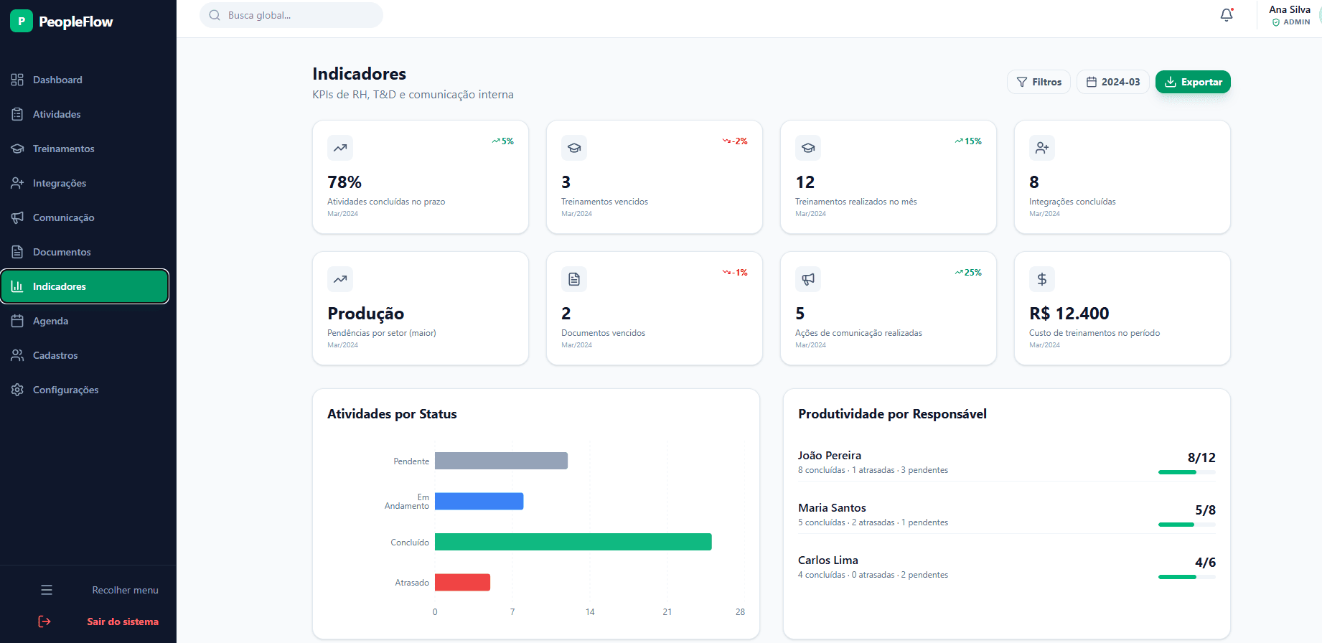The width and height of the screenshot is (1322, 643).
Task: Open the 2024-03 period picker
Action: point(1113,82)
